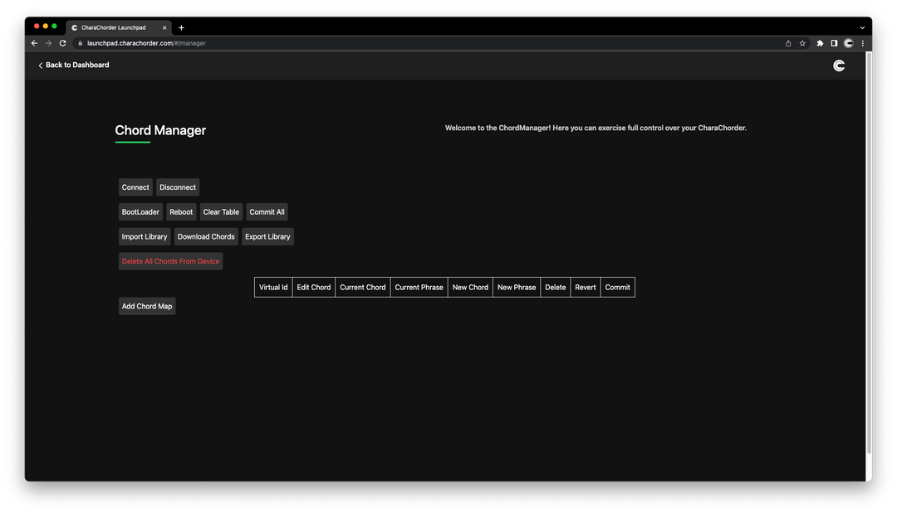Click the Connect button
The image size is (897, 514).
pos(135,187)
